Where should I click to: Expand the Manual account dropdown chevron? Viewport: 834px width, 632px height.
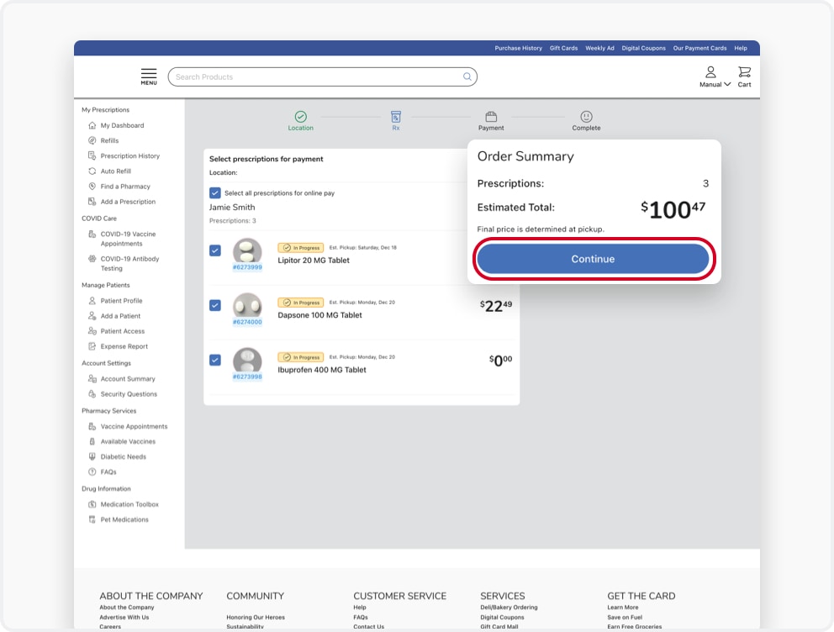pyautogui.click(x=727, y=84)
